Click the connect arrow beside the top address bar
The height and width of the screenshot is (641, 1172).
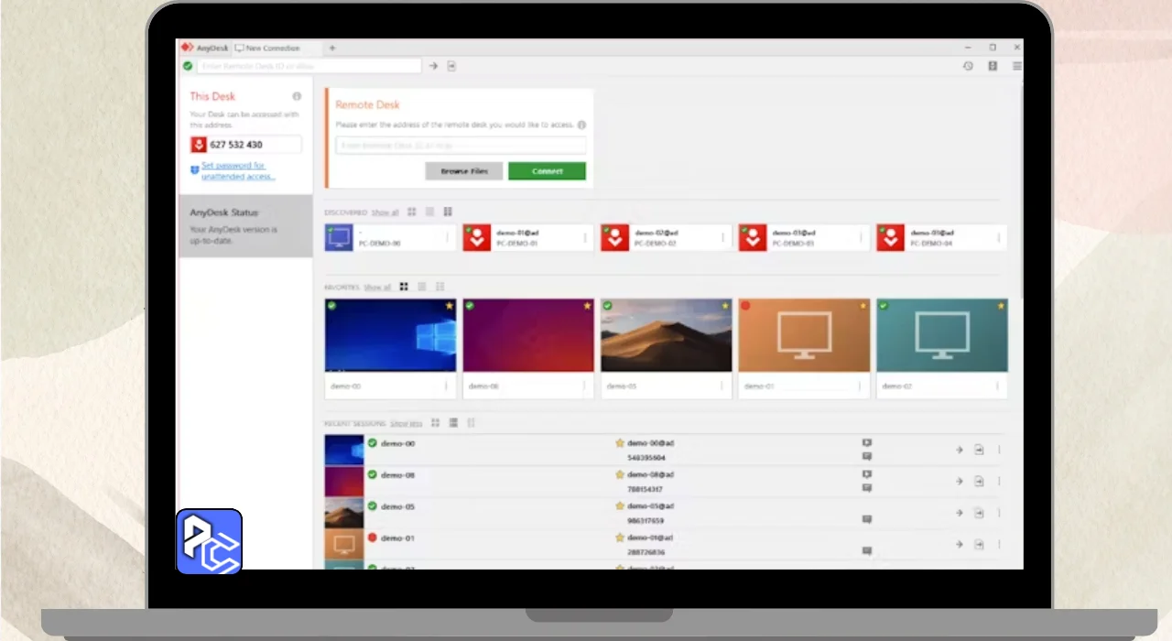tap(434, 66)
